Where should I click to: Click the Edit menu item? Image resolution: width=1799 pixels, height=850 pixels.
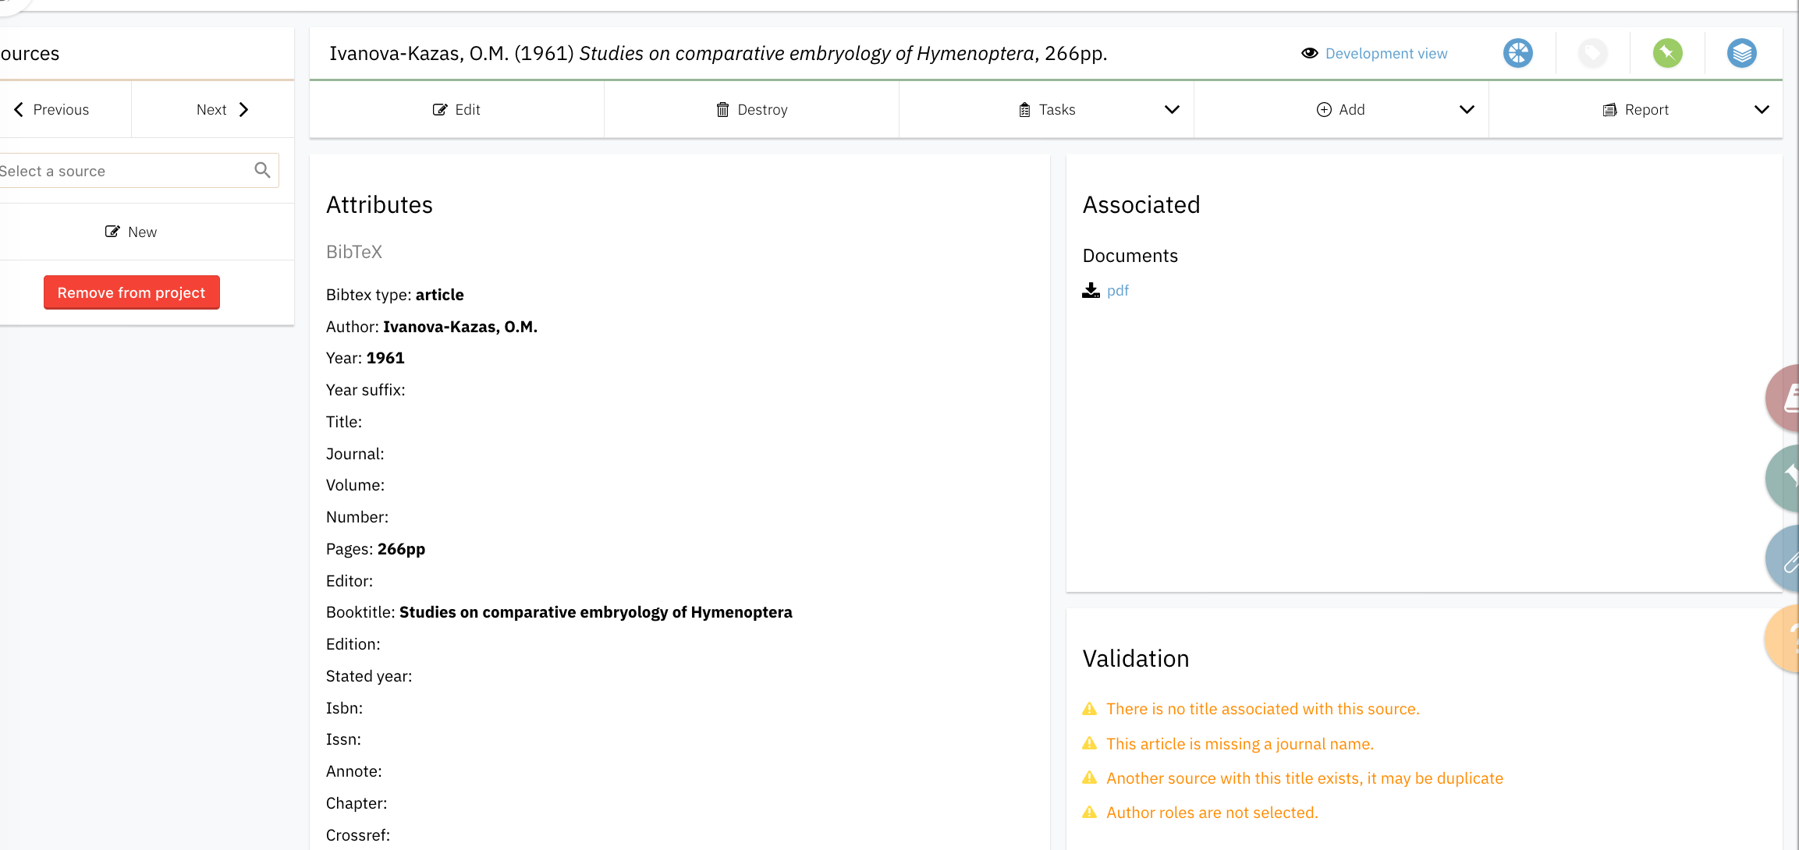click(x=456, y=109)
